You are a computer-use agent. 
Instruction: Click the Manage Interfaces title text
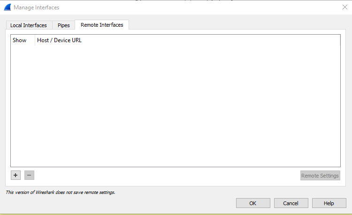point(37,7)
